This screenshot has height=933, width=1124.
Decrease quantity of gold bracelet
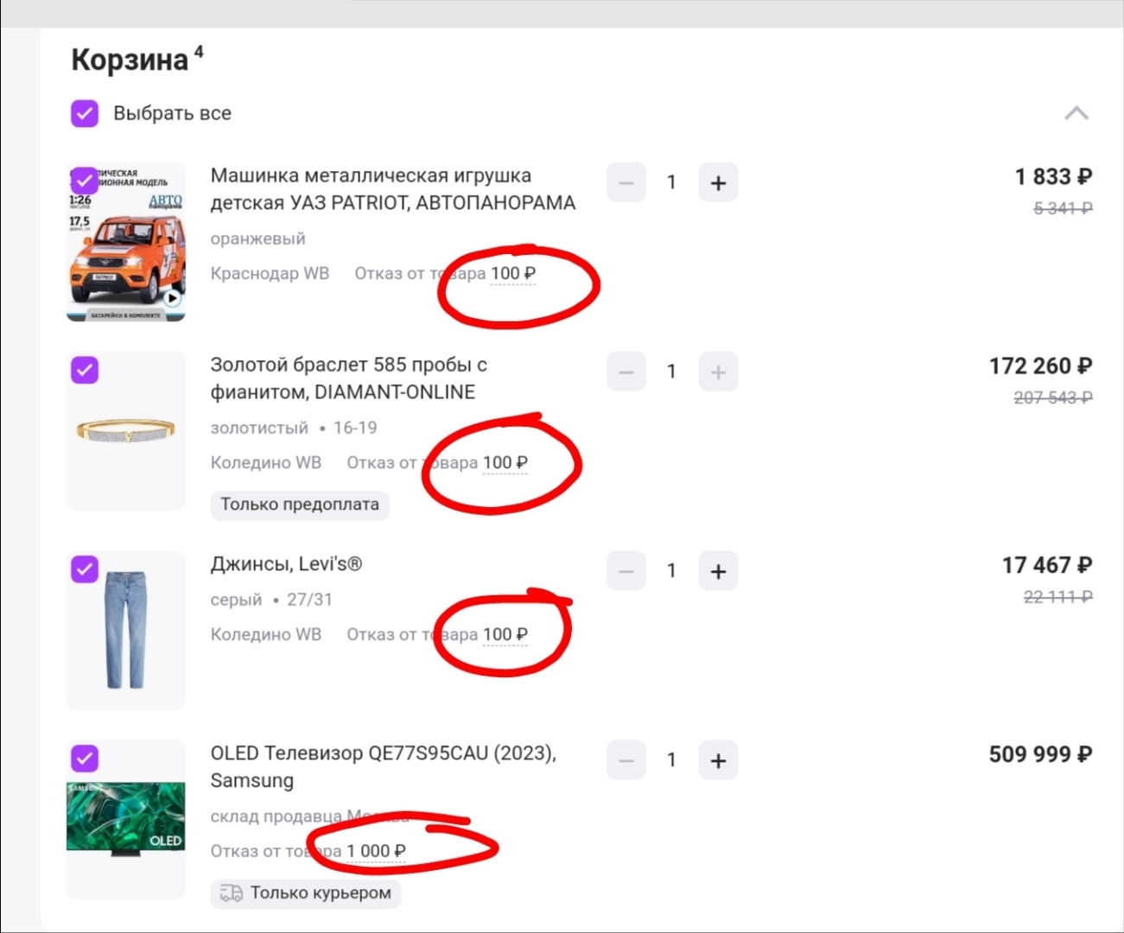(626, 372)
